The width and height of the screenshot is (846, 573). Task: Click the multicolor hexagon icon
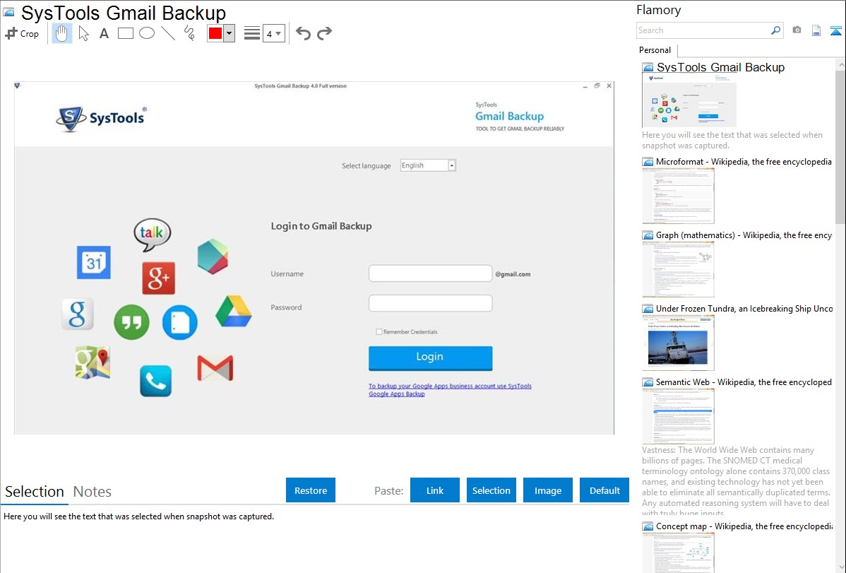[x=213, y=256]
